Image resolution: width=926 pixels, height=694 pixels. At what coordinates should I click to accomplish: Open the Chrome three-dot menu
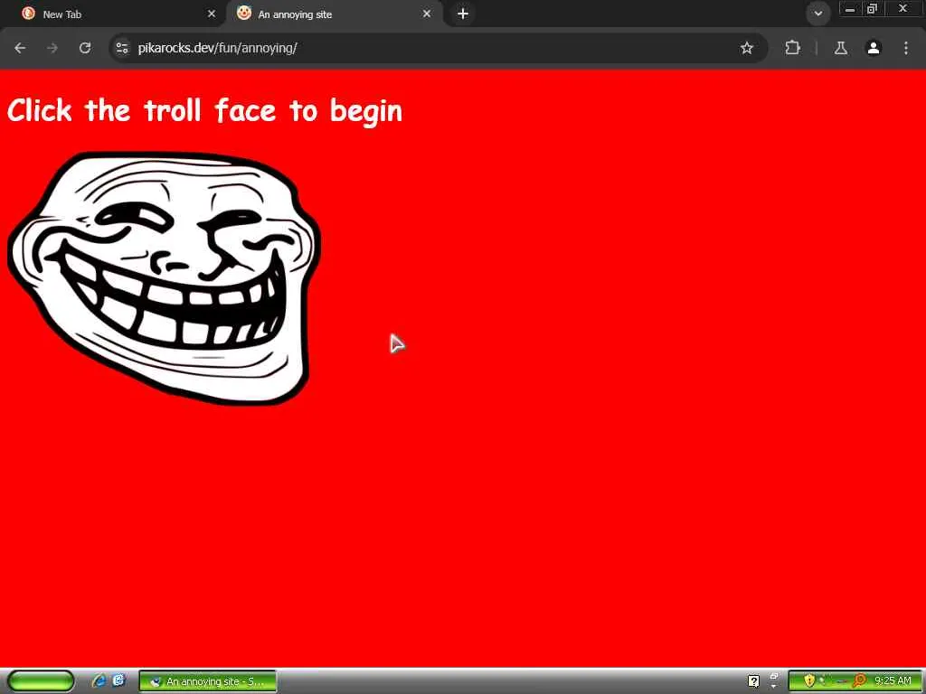(906, 48)
